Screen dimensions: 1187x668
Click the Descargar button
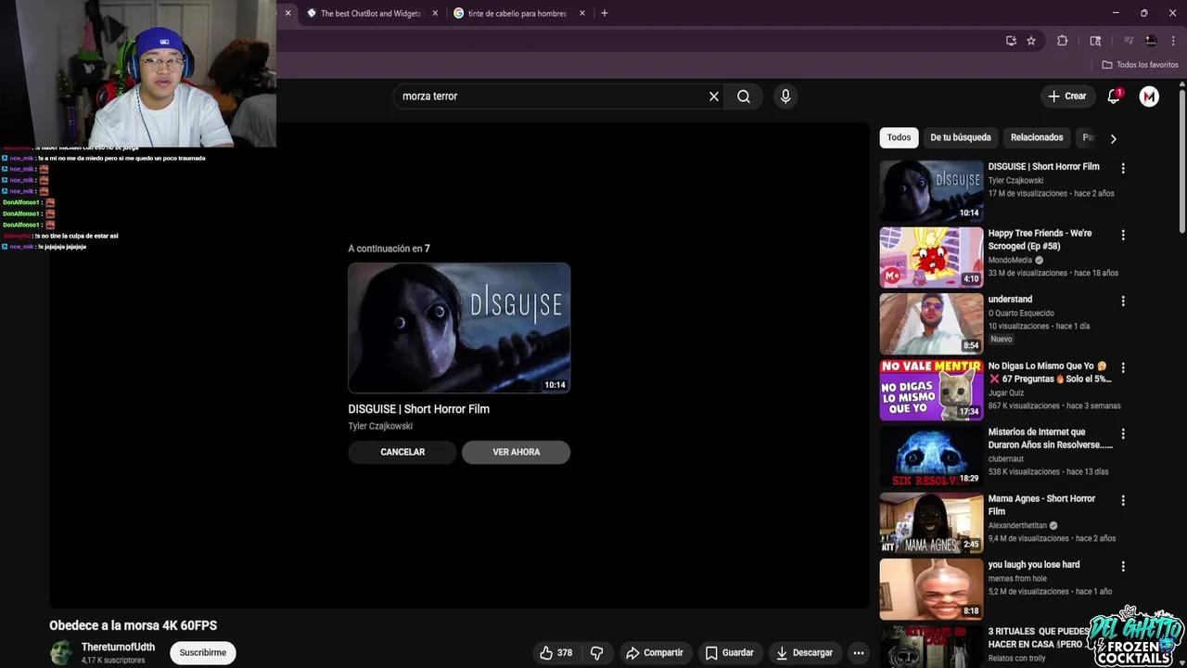[804, 653]
